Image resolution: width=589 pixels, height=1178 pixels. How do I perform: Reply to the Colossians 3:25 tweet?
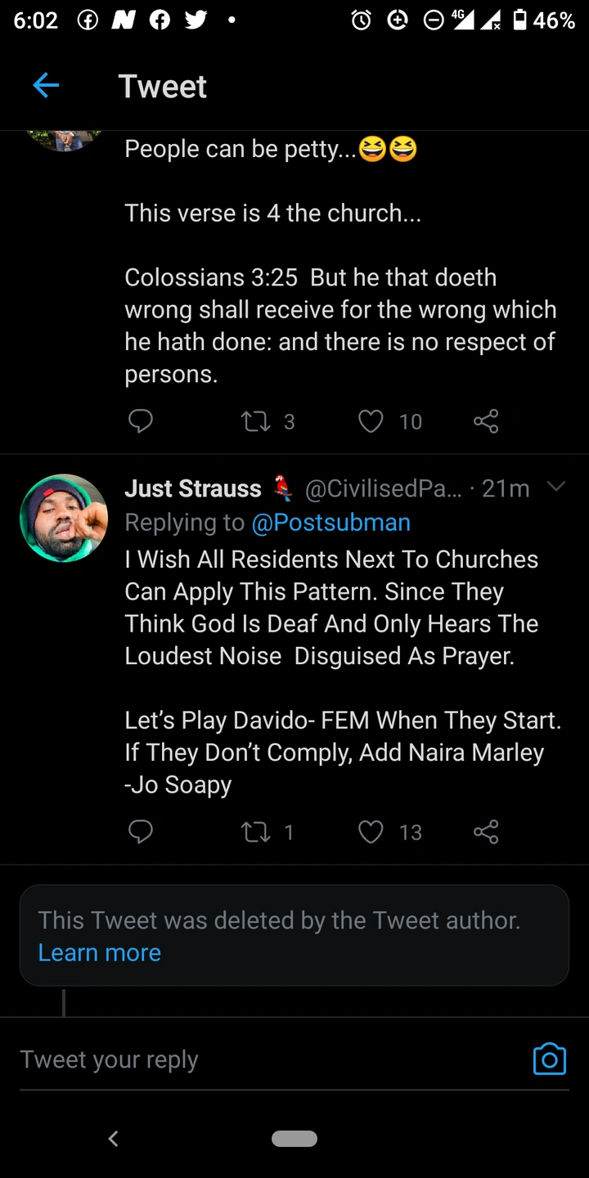[x=141, y=421]
